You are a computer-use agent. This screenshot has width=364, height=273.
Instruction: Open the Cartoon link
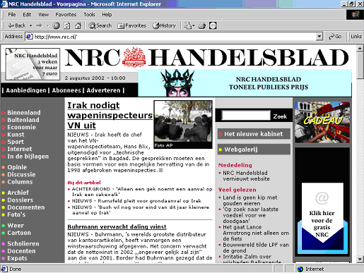(x=19, y=233)
